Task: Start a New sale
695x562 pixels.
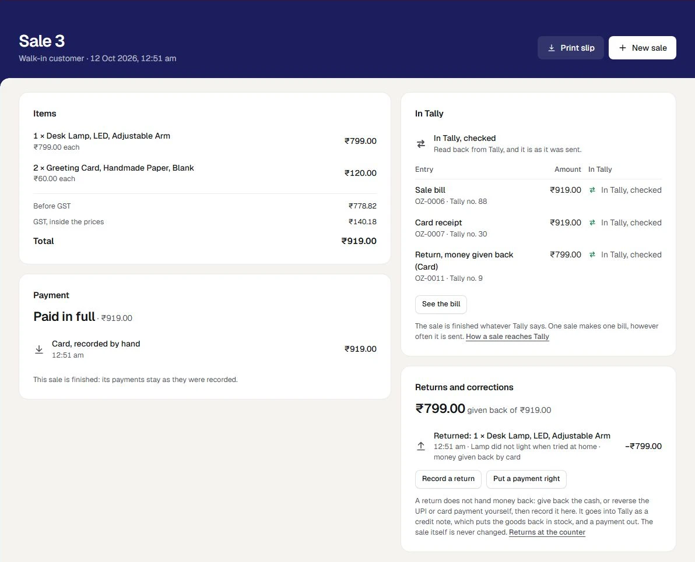Action: (643, 48)
